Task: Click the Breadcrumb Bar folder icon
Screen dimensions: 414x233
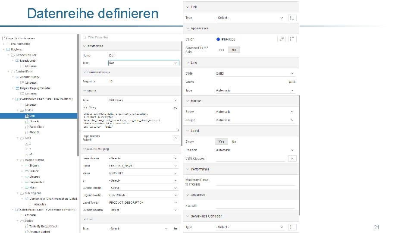Action: 13,55
